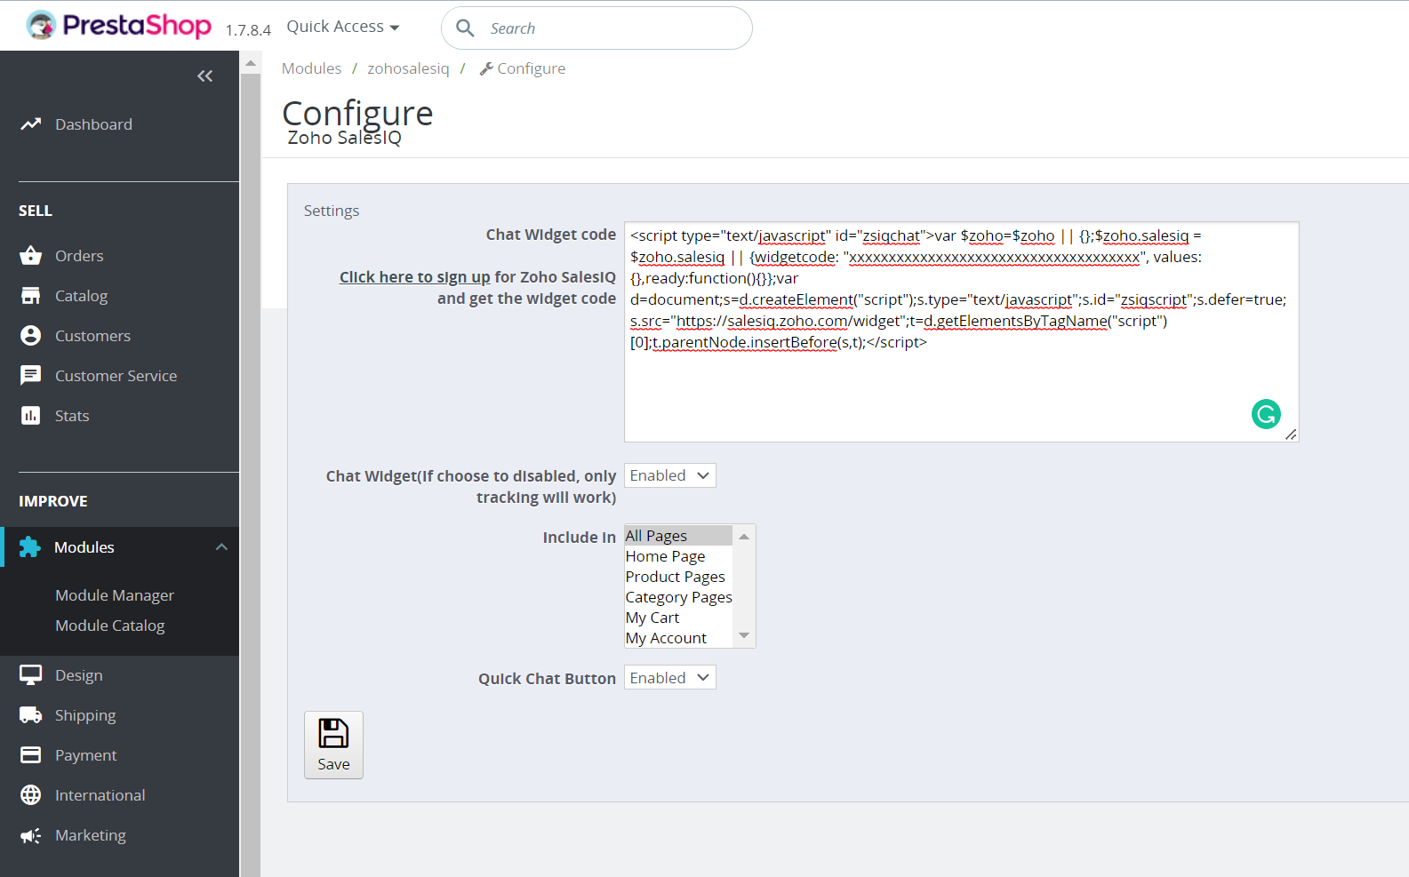Collapse the Modules menu section

click(x=221, y=547)
